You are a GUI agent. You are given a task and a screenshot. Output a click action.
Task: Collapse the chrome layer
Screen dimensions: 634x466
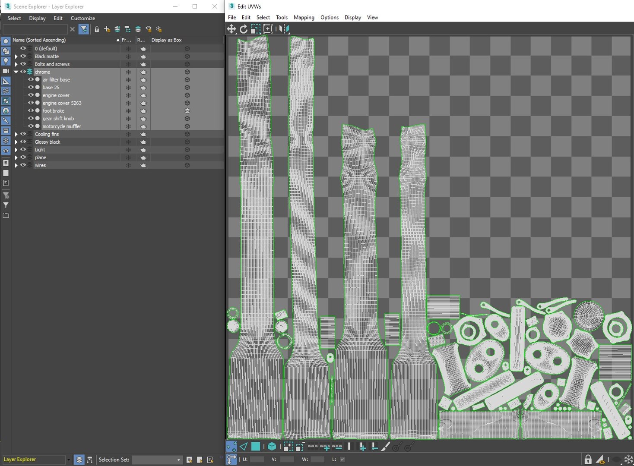pos(16,72)
